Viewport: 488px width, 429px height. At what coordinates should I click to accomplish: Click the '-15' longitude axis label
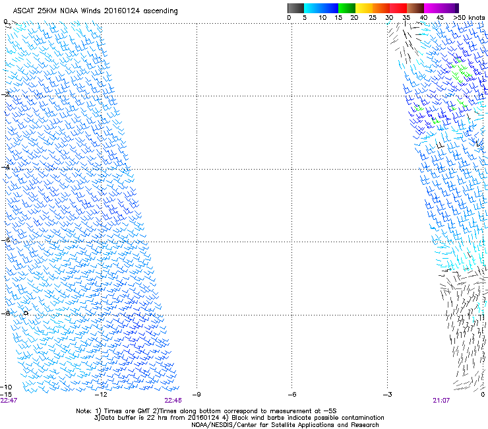tap(6, 395)
